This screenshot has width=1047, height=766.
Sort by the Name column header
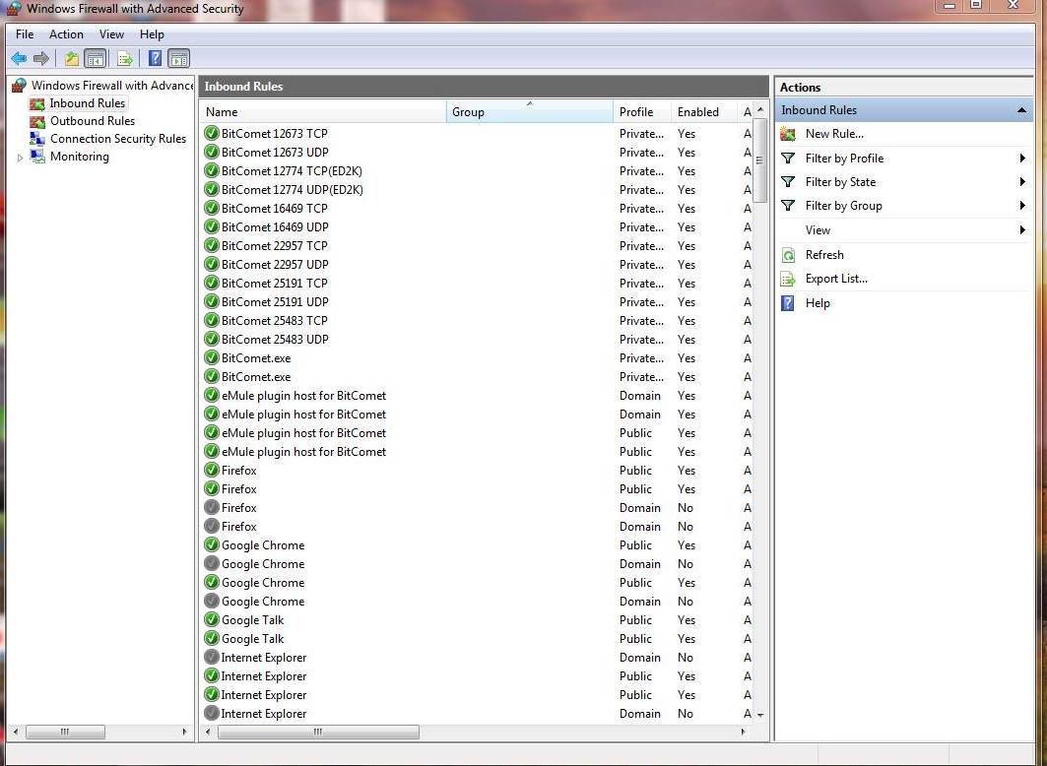click(323, 112)
